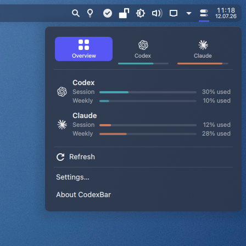Viewport: 246px width, 246px height.
Task: Click the Claude starburst logo in the list
Action: coord(62,125)
